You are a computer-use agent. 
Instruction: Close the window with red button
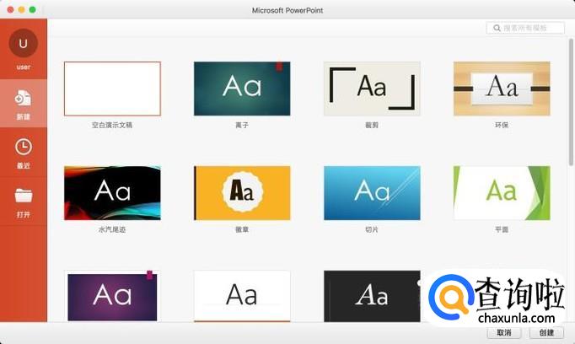11,10
